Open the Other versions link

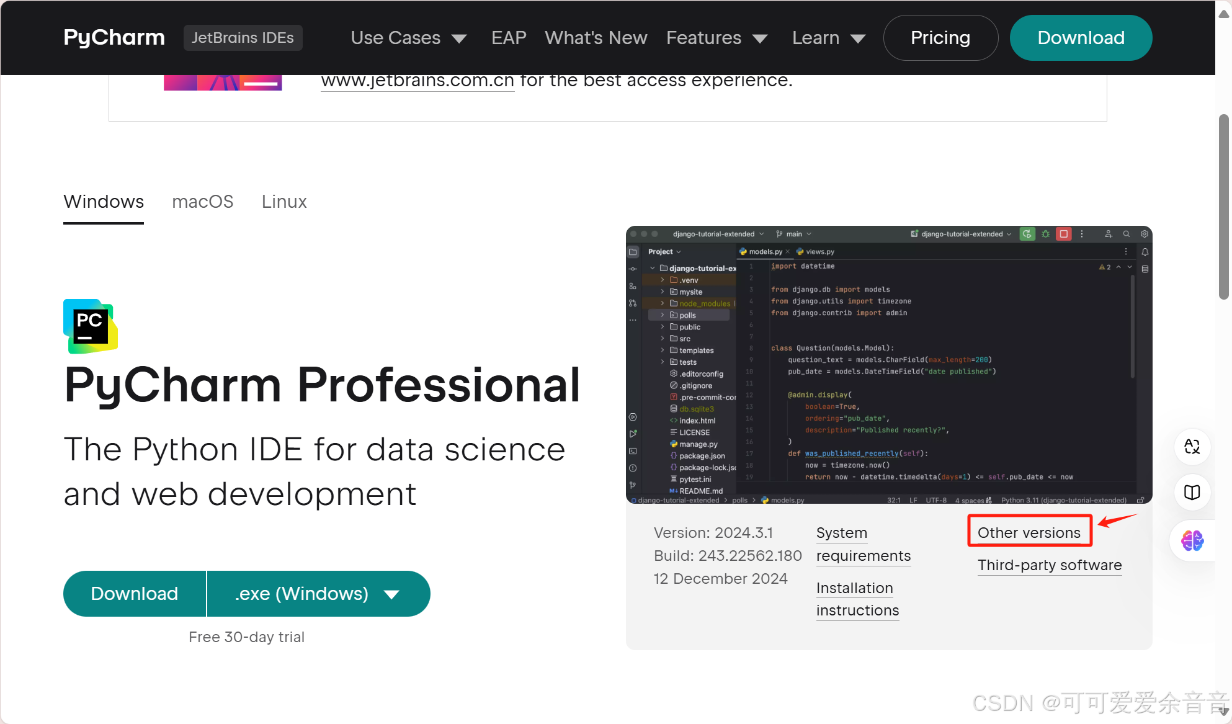pyautogui.click(x=1029, y=533)
